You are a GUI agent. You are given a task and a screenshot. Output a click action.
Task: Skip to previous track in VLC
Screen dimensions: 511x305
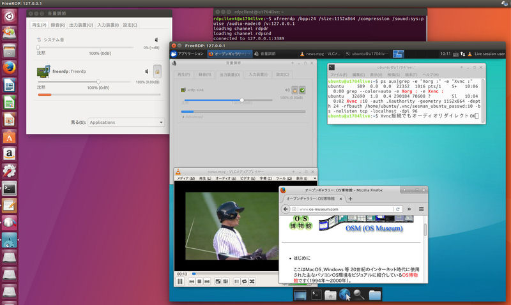coord(192,281)
